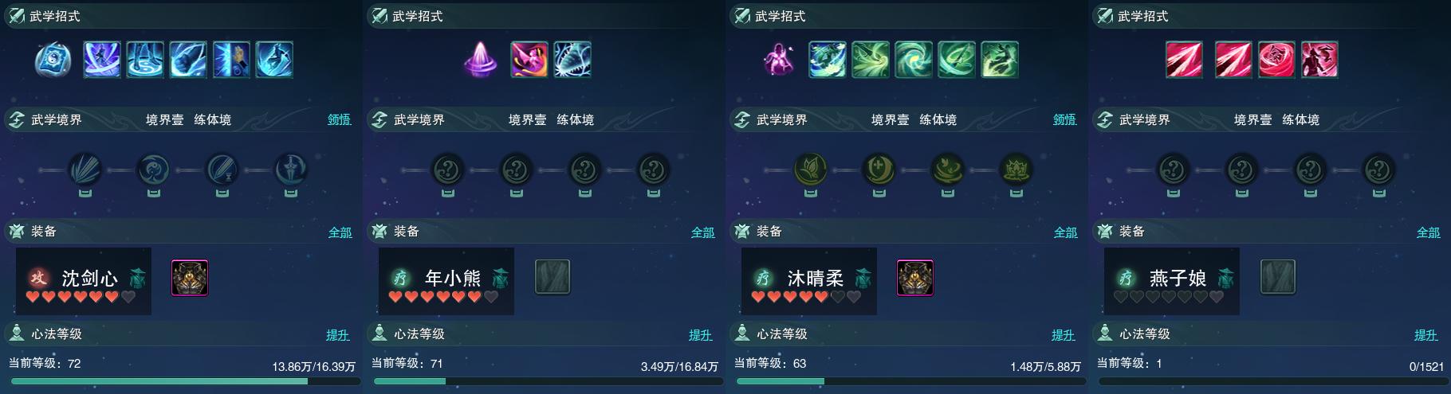Screen dimensions: 1451x394
Task: Open 全部 equipment for 年小熊
Action: click(x=702, y=232)
